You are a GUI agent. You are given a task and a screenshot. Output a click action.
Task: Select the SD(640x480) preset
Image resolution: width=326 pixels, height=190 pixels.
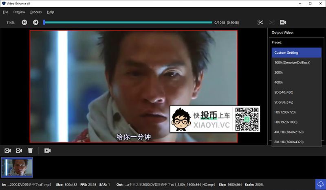pyautogui.click(x=297, y=92)
